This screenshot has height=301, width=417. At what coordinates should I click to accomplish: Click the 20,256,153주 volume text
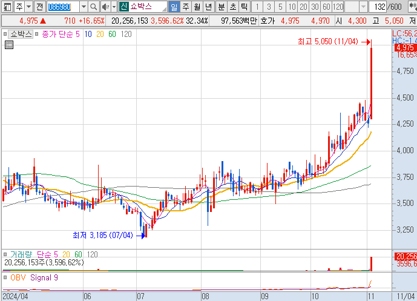(44, 263)
